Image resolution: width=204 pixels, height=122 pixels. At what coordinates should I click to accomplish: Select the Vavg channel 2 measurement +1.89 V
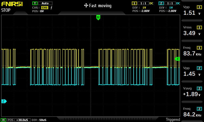click(x=192, y=92)
